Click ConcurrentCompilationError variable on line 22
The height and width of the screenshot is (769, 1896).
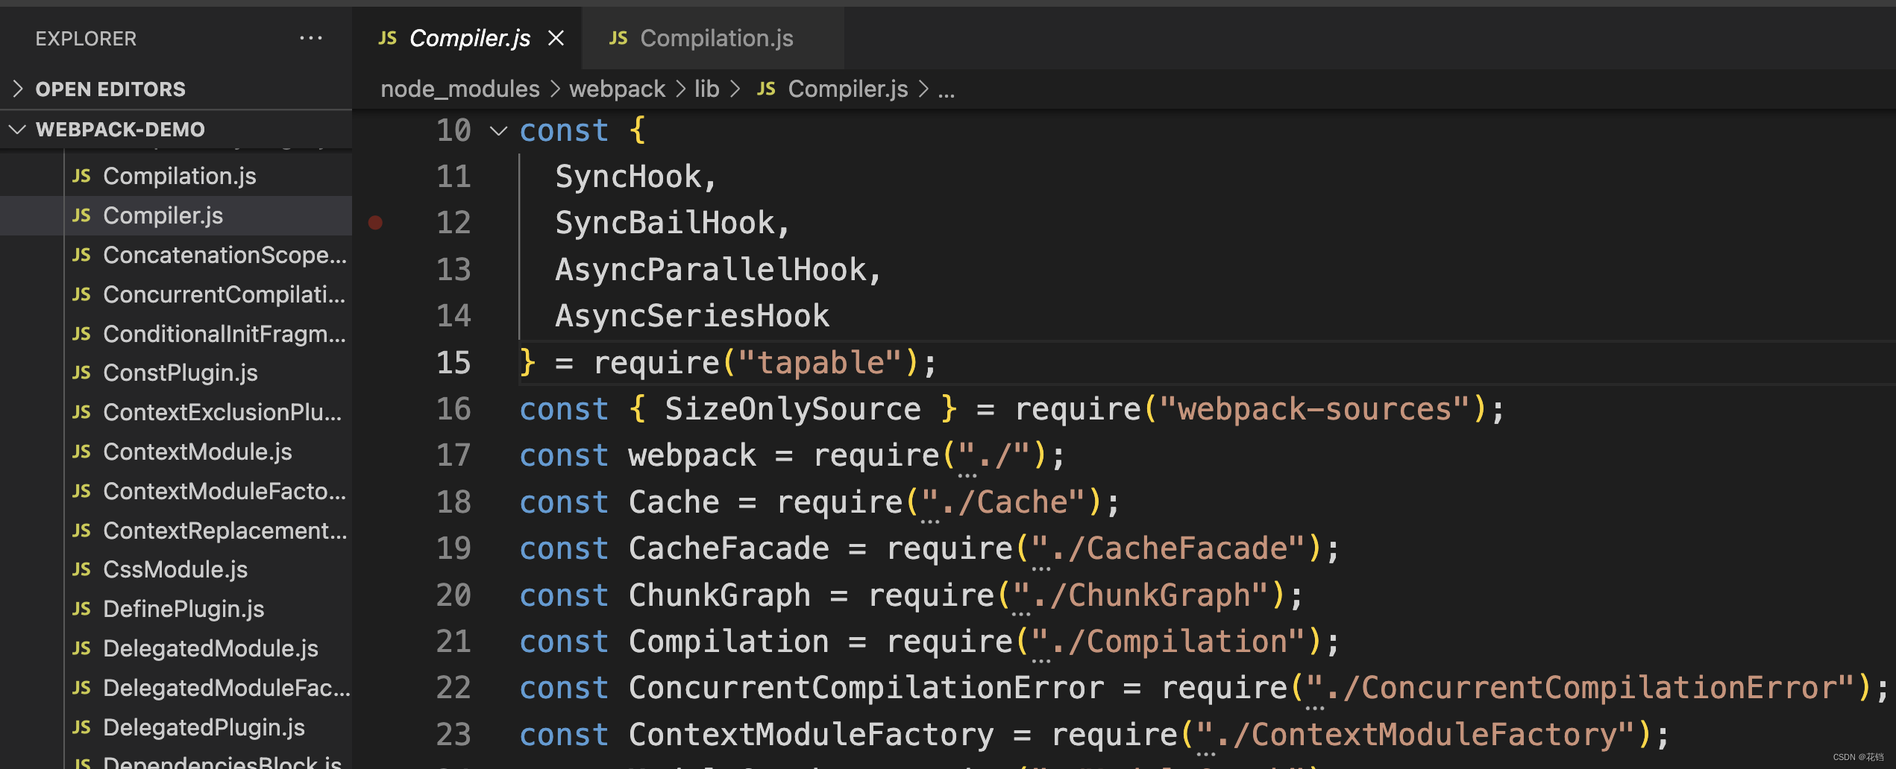pyautogui.click(x=866, y=688)
